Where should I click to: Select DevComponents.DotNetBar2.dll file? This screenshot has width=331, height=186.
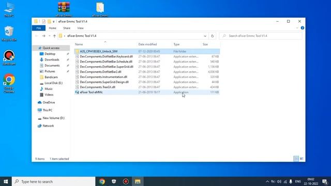[x=147, y=72]
